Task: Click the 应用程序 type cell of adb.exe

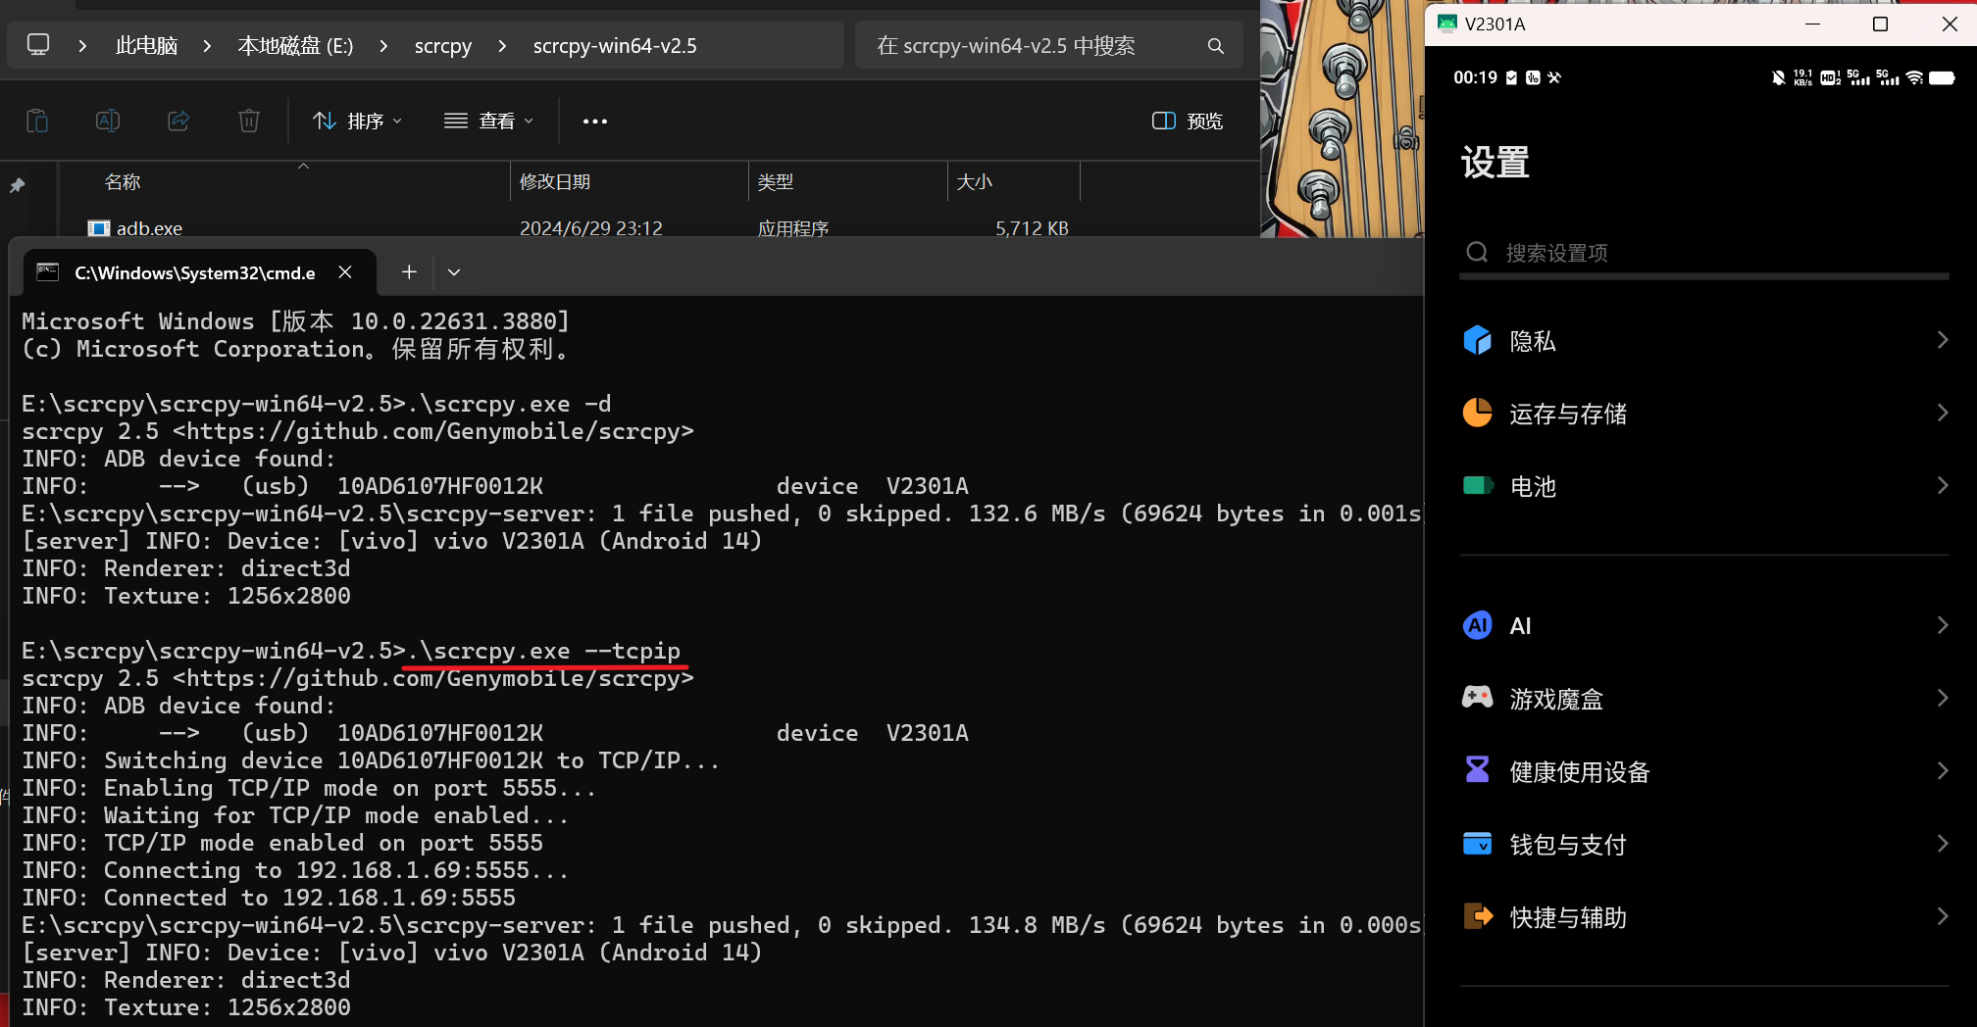Action: coord(793,228)
